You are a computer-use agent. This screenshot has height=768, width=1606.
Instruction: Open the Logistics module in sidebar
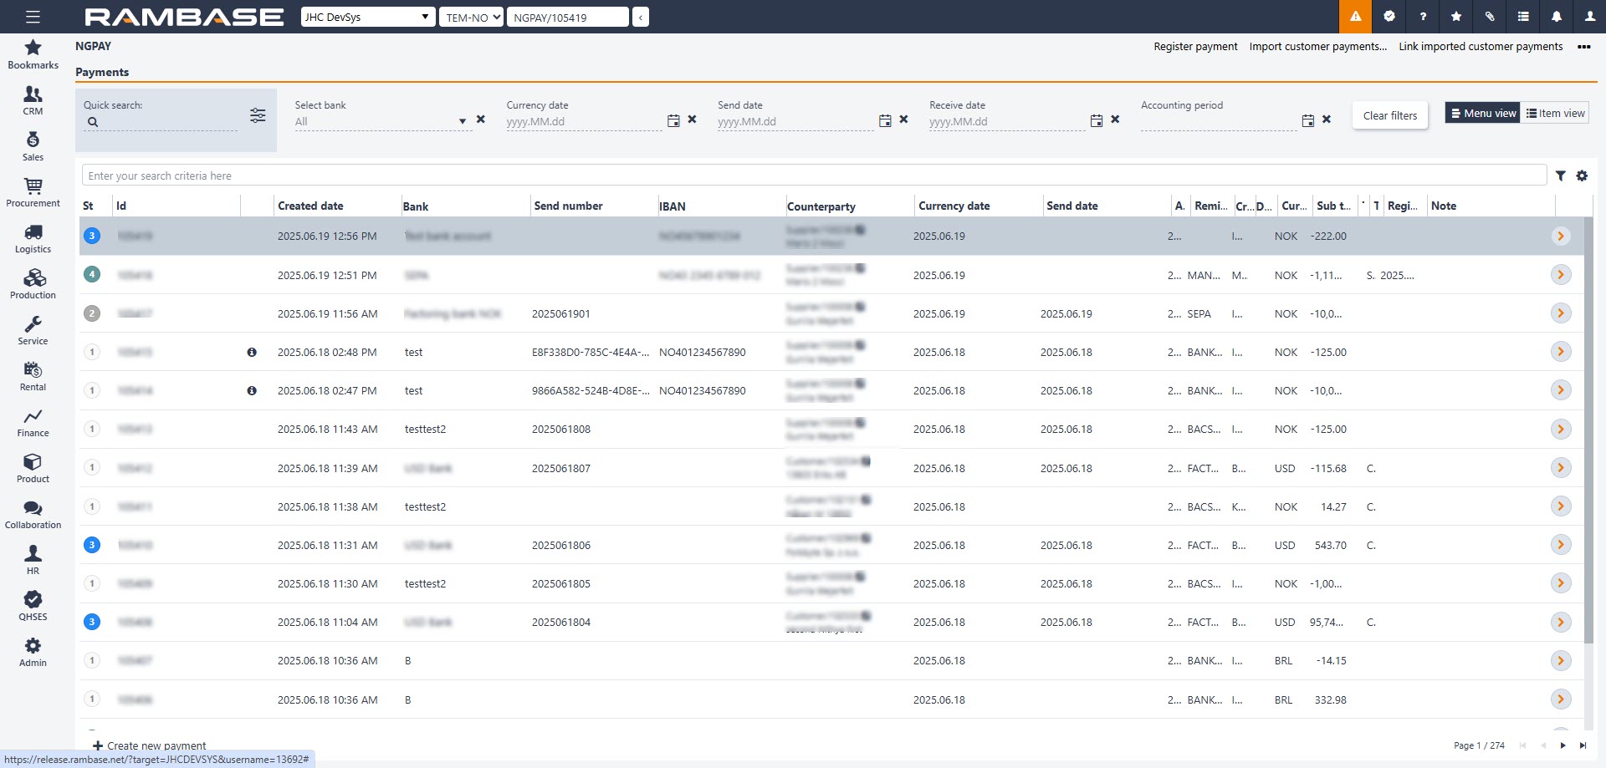(x=33, y=237)
